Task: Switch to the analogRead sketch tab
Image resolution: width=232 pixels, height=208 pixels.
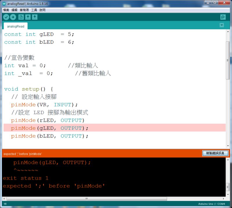Action: pyautogui.click(x=15, y=26)
